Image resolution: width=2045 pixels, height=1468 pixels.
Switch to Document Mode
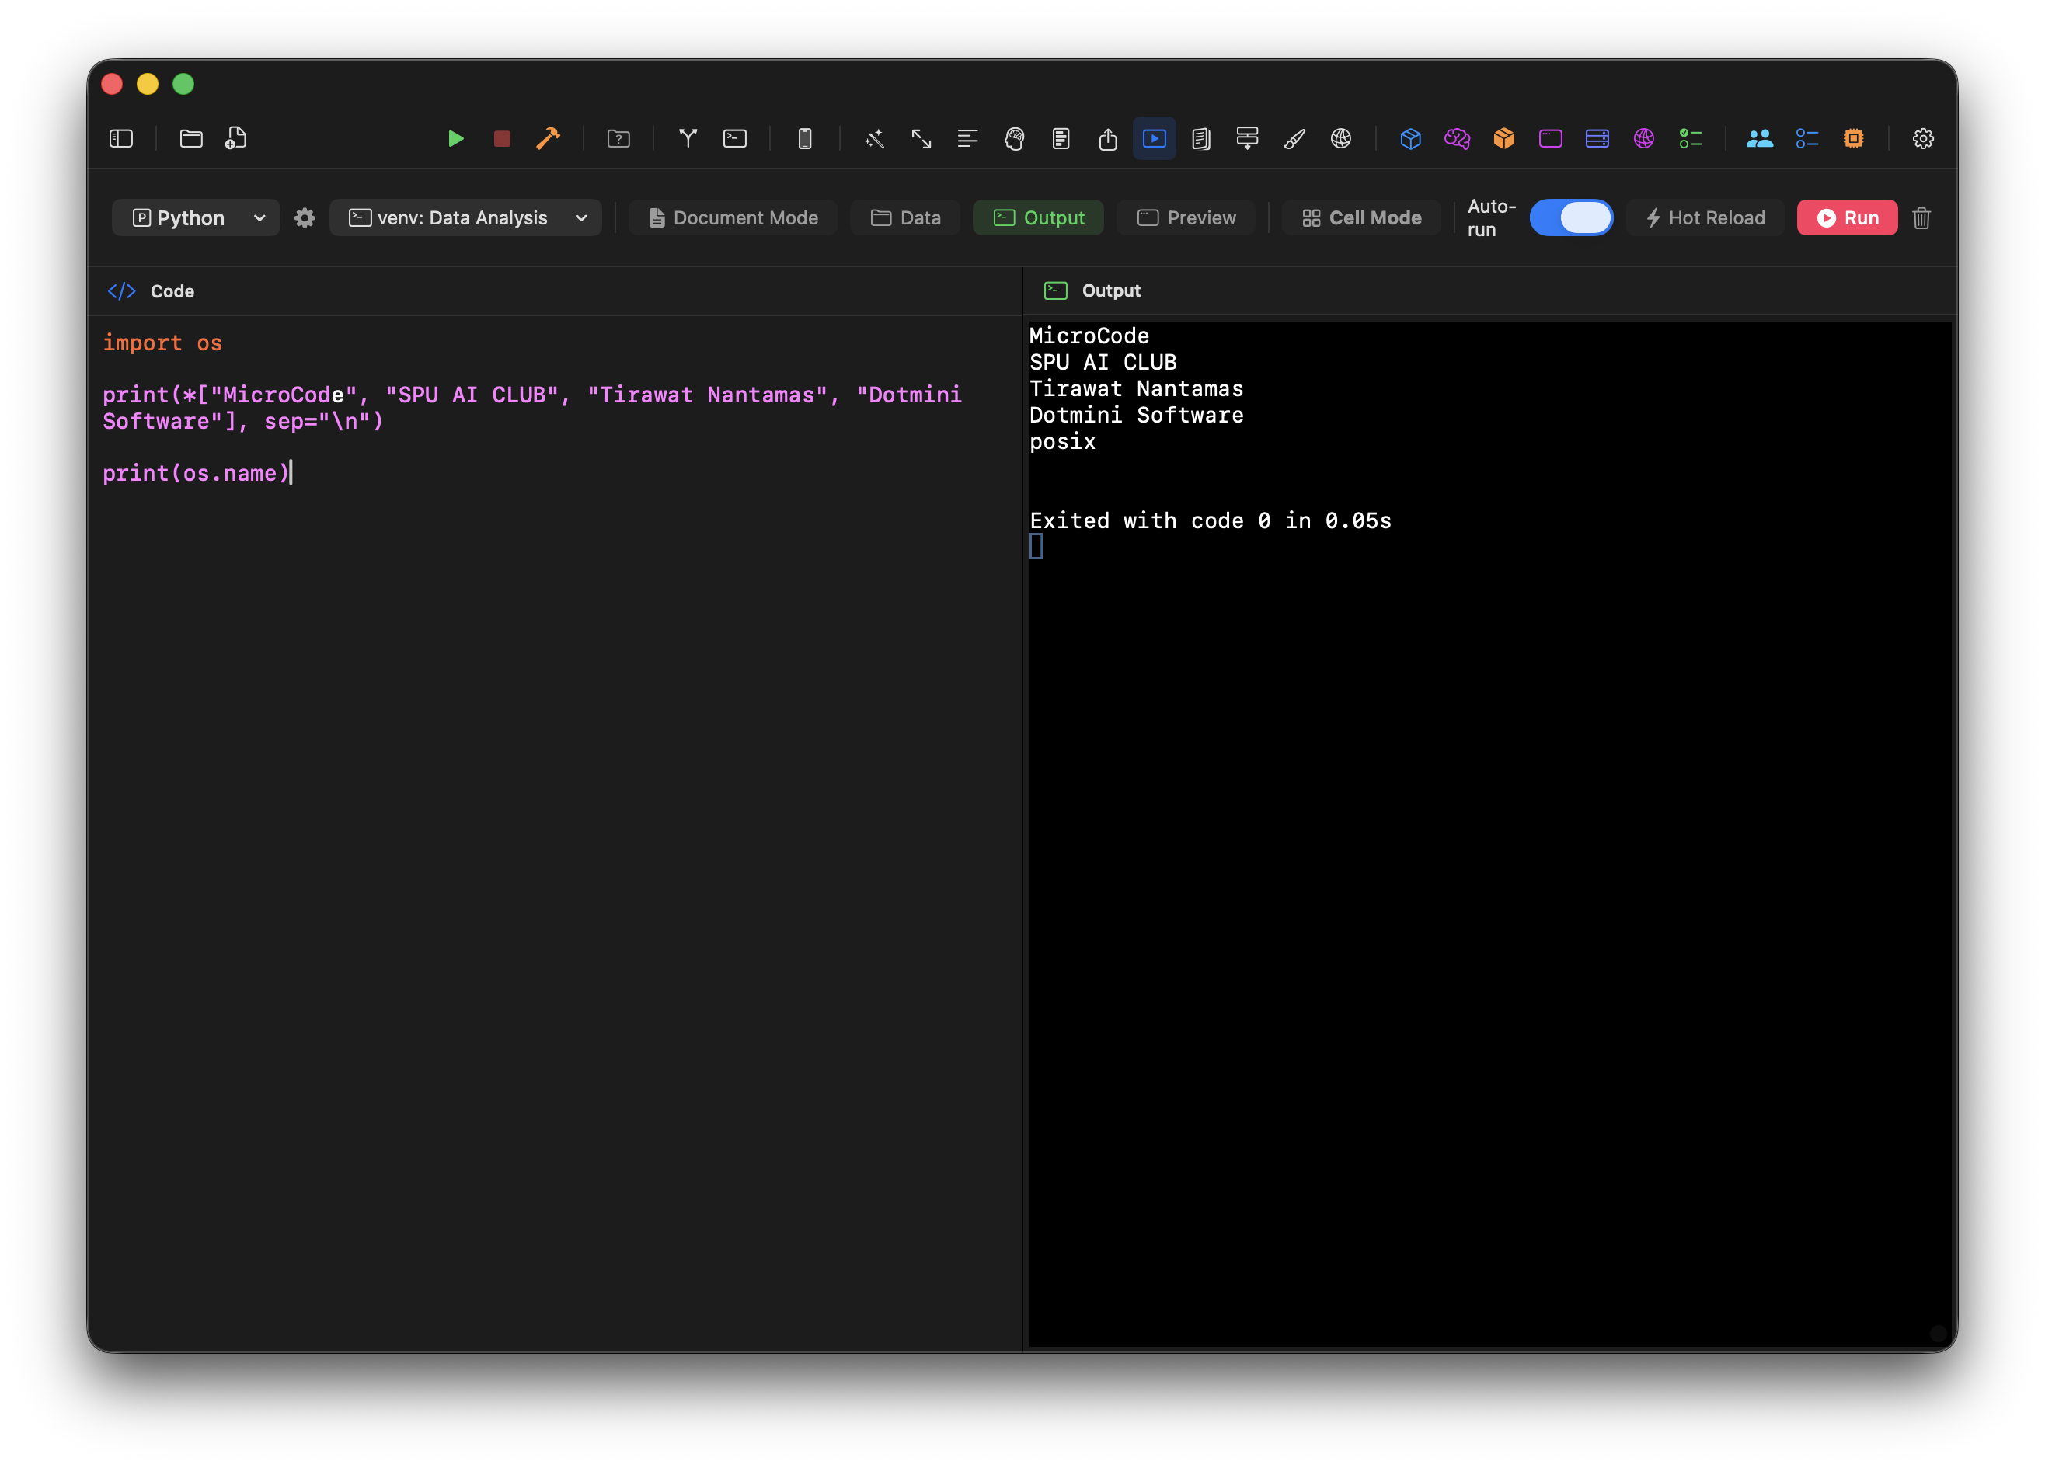coord(733,218)
